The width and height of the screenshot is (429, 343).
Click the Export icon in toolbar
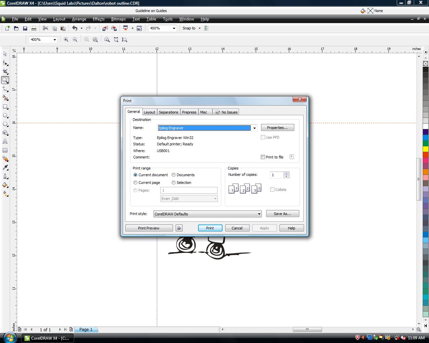114,28
